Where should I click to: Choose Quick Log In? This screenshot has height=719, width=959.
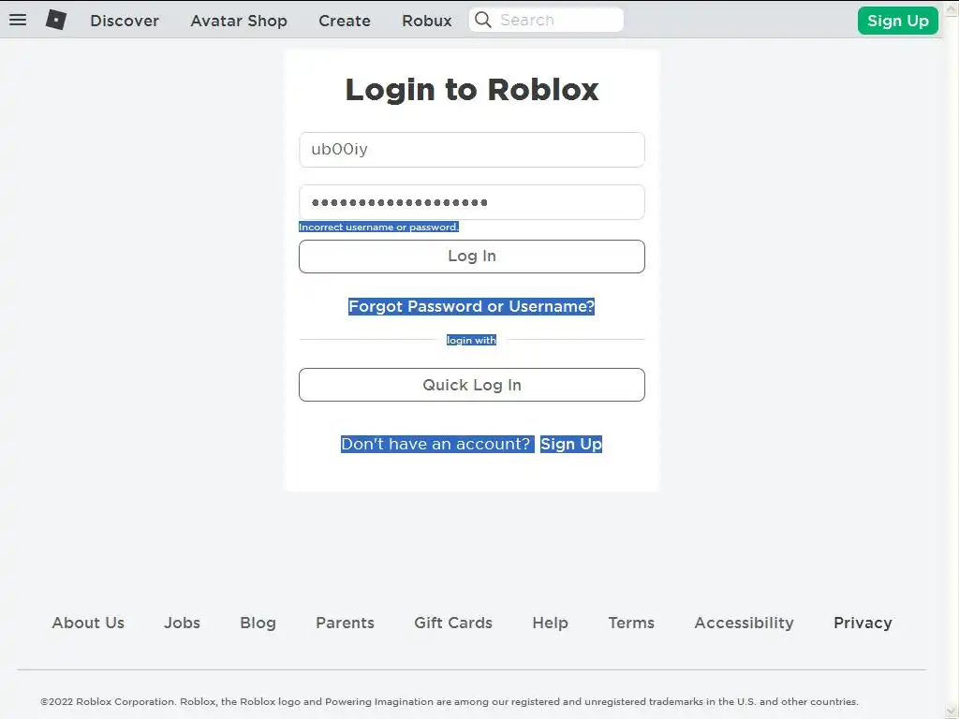(x=472, y=385)
